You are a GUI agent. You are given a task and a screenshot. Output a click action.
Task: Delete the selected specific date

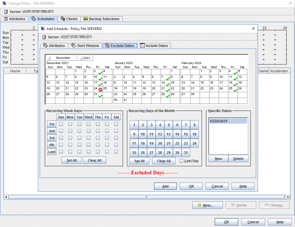pos(238,159)
